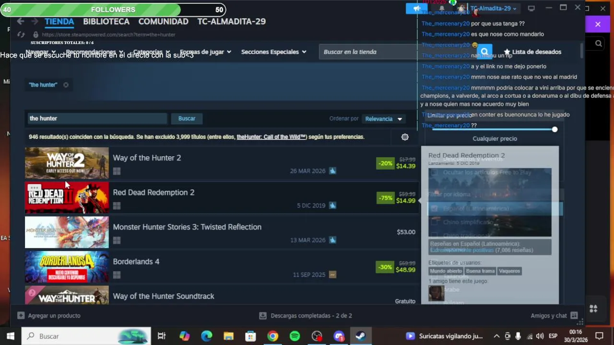This screenshot has width=614, height=345.
Task: Open Ordenar por Relevancia dropdown
Action: click(384, 119)
